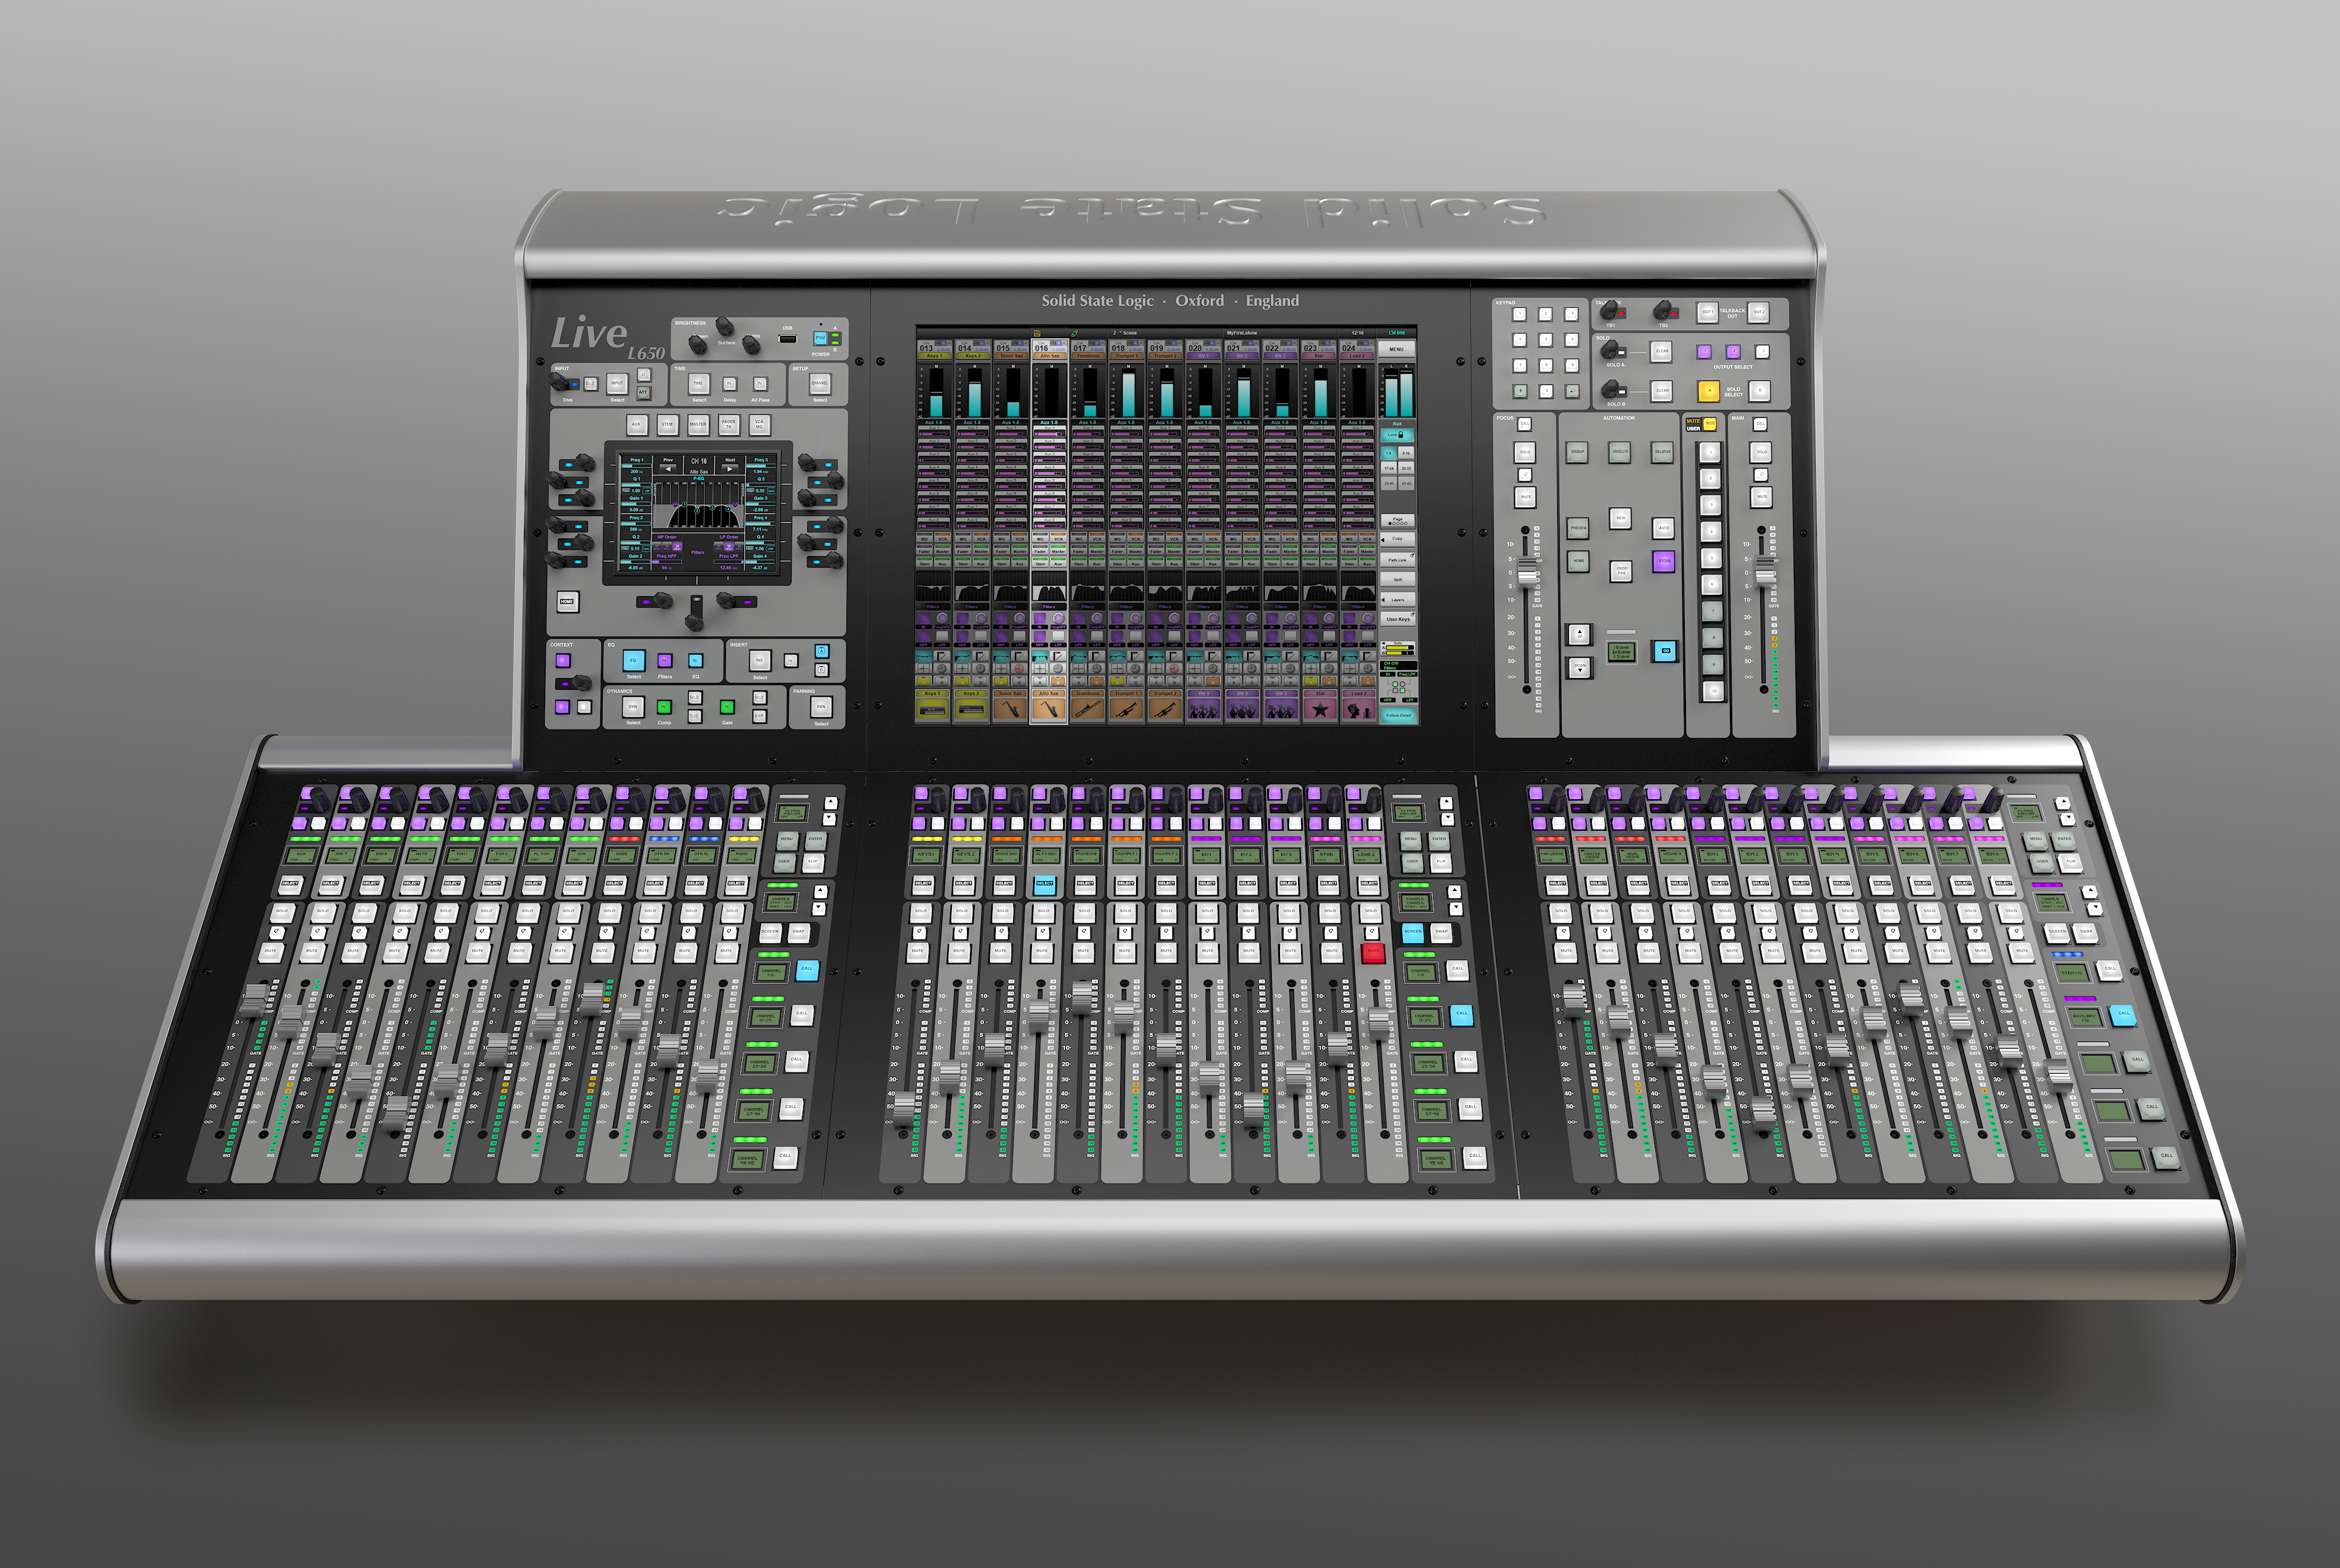Tap the Aux Lock padlock button

click(x=1398, y=435)
